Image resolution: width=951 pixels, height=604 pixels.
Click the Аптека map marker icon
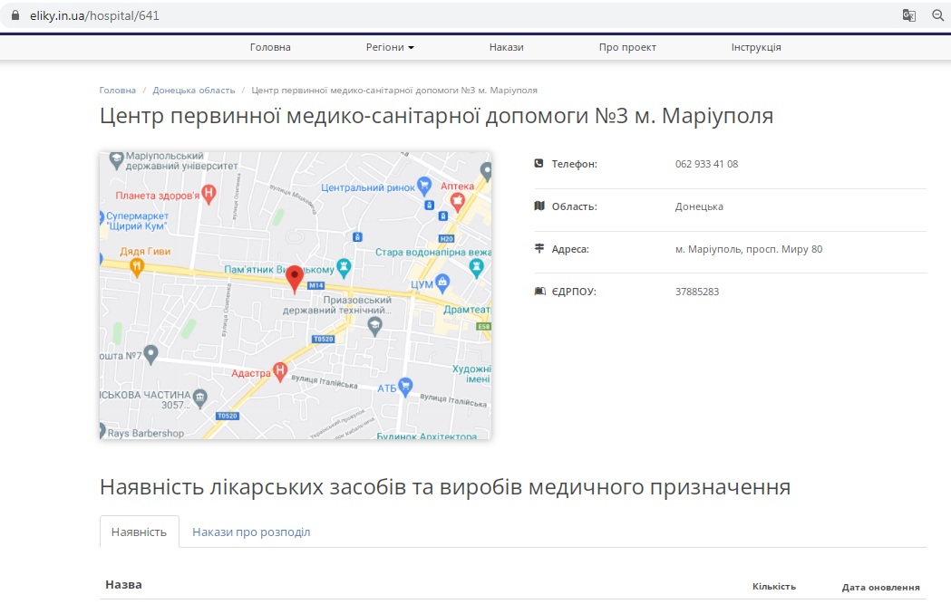click(459, 201)
